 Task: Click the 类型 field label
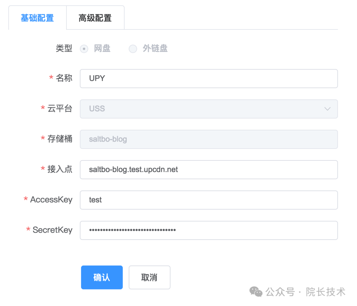(64, 49)
